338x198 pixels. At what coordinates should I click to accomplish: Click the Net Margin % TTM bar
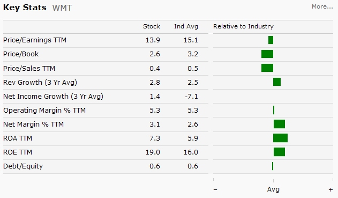[x=280, y=124]
